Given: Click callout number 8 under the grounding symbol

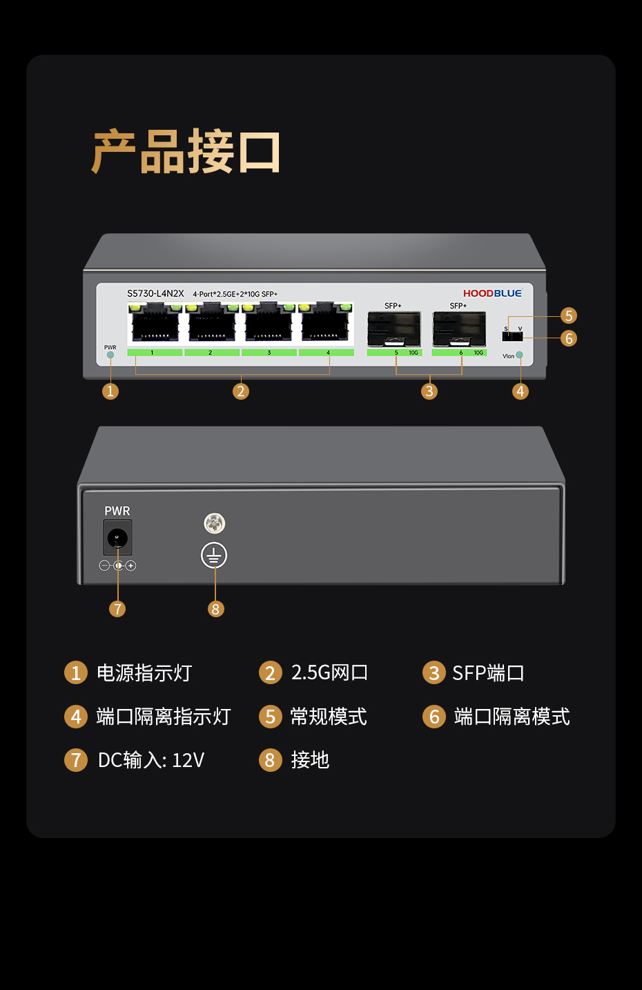Looking at the screenshot, I should click(215, 609).
